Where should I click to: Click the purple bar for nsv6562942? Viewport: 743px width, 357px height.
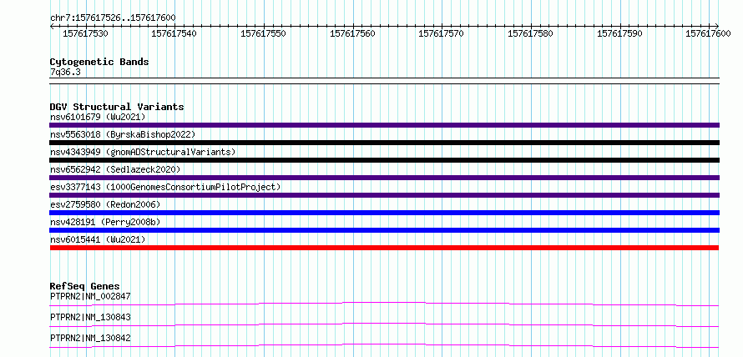(384, 178)
